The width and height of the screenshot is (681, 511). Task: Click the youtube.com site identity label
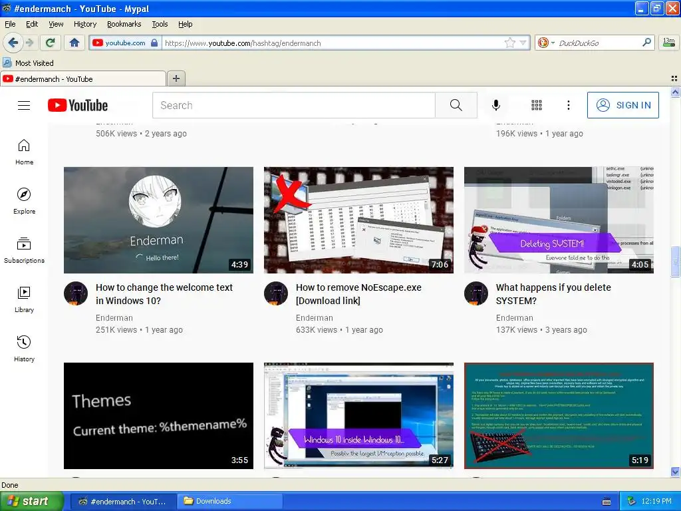coord(125,43)
